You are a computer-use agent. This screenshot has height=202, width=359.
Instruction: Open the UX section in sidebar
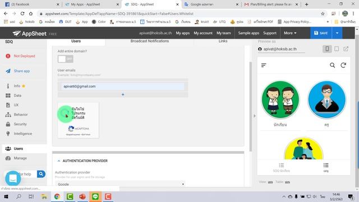(16, 105)
